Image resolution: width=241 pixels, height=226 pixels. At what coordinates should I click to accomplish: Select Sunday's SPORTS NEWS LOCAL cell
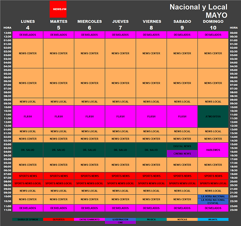coord(213,183)
